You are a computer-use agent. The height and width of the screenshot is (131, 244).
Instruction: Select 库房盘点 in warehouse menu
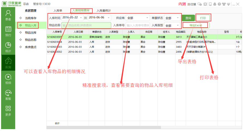coord(31,47)
